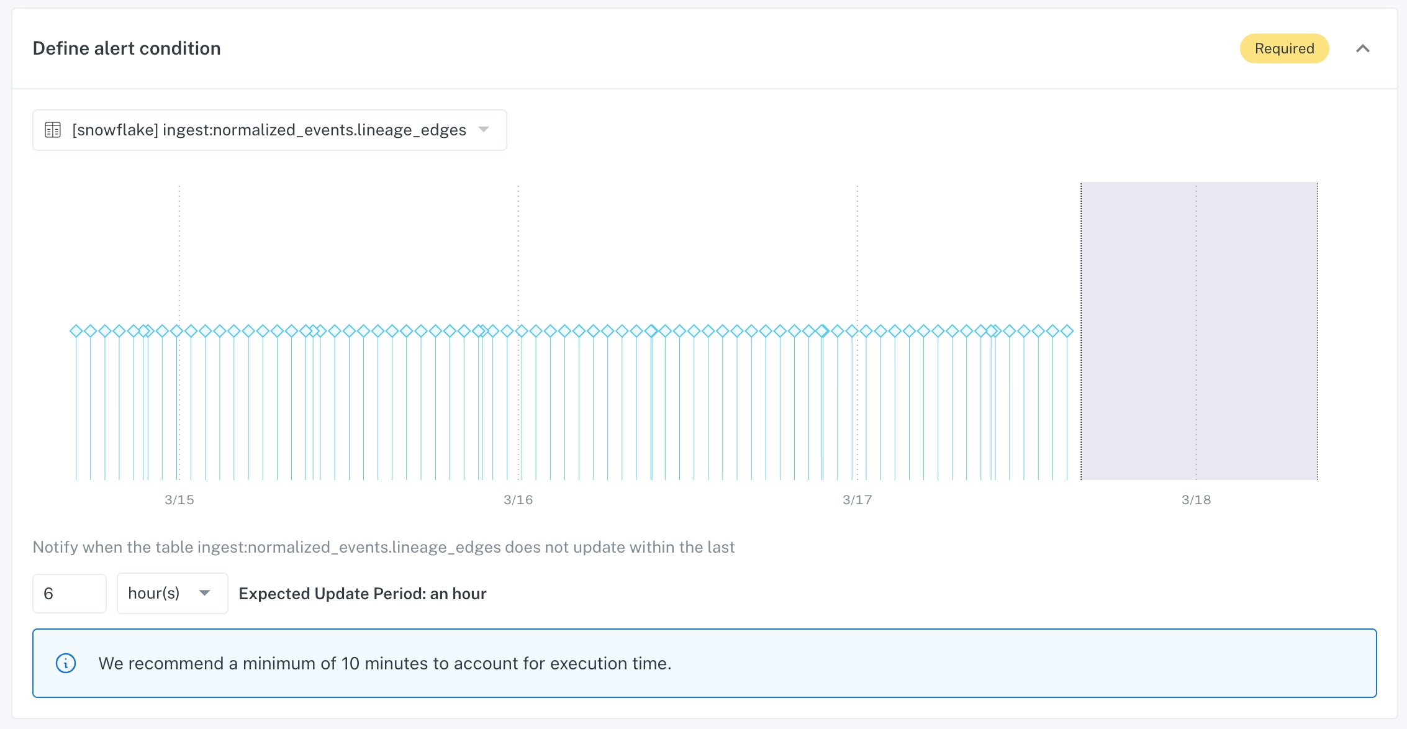Click the yellow Required badge
Viewport: 1407px width, 729px height.
point(1284,48)
